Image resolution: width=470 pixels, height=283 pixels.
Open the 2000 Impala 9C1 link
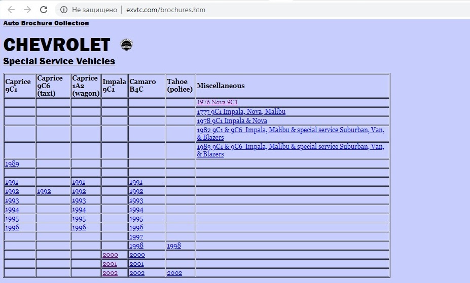(111, 255)
